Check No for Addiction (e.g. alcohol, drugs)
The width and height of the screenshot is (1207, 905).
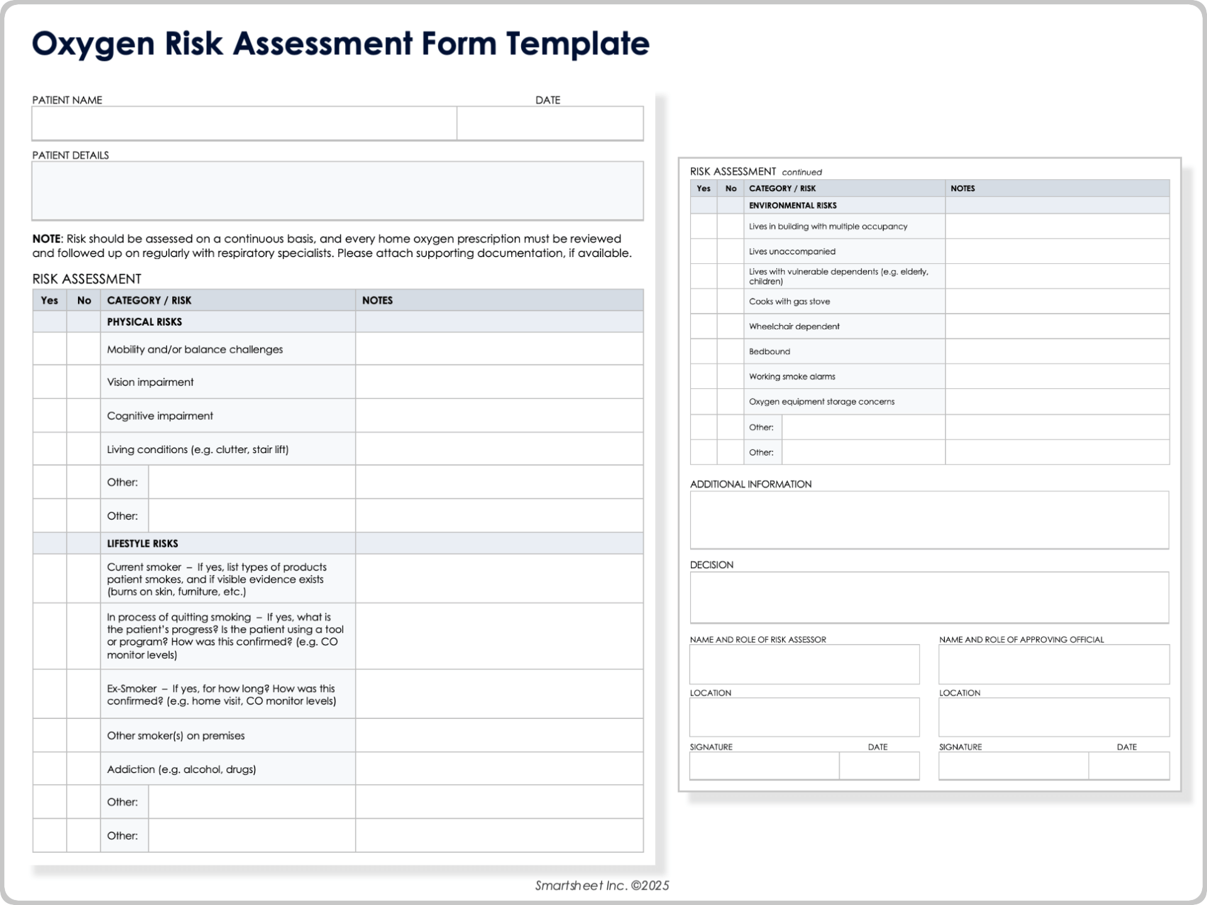(x=84, y=768)
